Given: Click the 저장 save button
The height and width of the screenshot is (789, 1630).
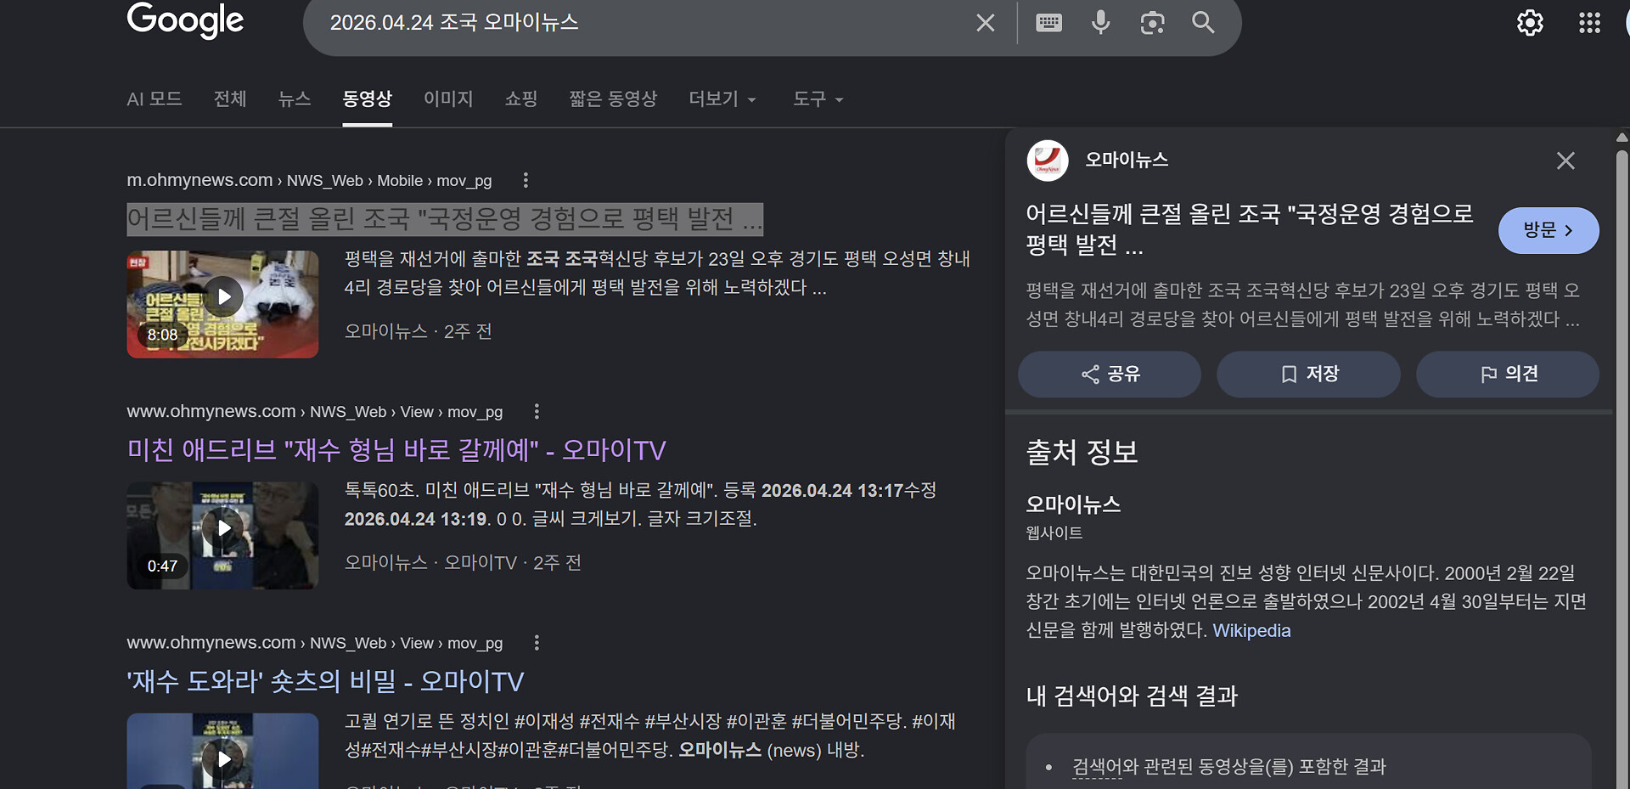Looking at the screenshot, I should click(1308, 375).
